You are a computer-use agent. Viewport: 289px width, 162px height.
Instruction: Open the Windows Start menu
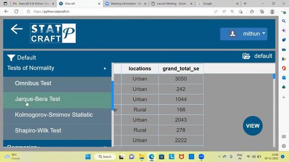88,157
